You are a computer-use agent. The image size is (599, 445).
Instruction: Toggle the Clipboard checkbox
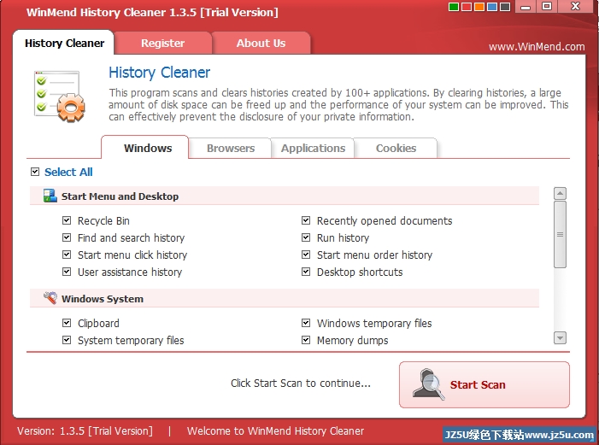67,323
